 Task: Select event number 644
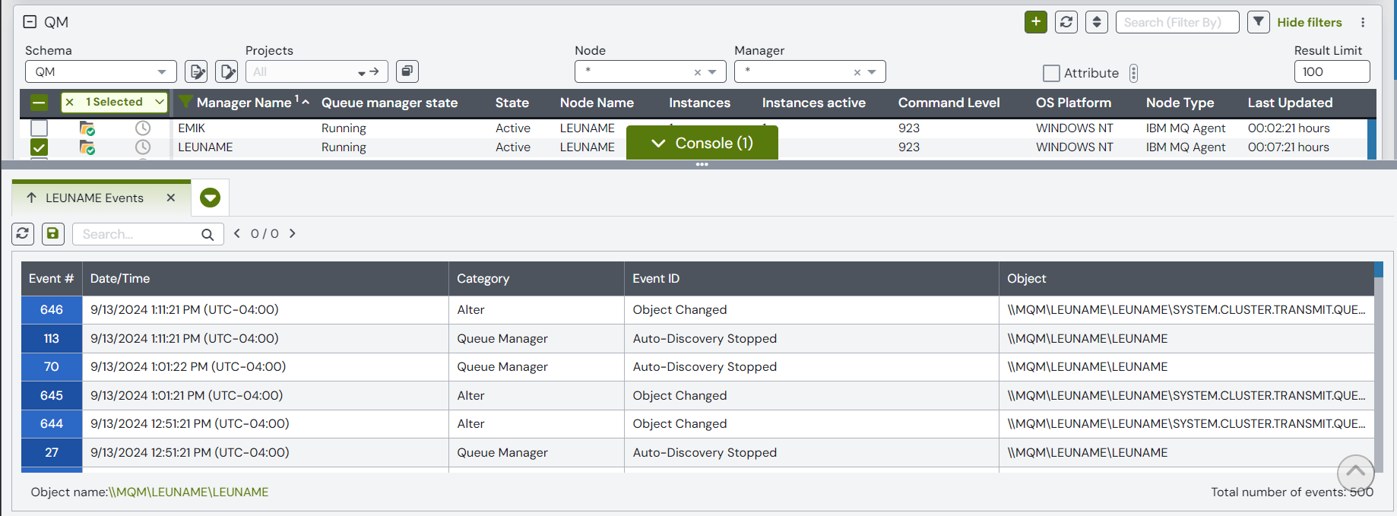(x=52, y=423)
